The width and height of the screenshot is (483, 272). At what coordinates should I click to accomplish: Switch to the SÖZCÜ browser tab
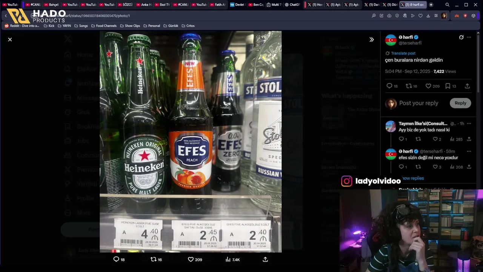pos(125,5)
